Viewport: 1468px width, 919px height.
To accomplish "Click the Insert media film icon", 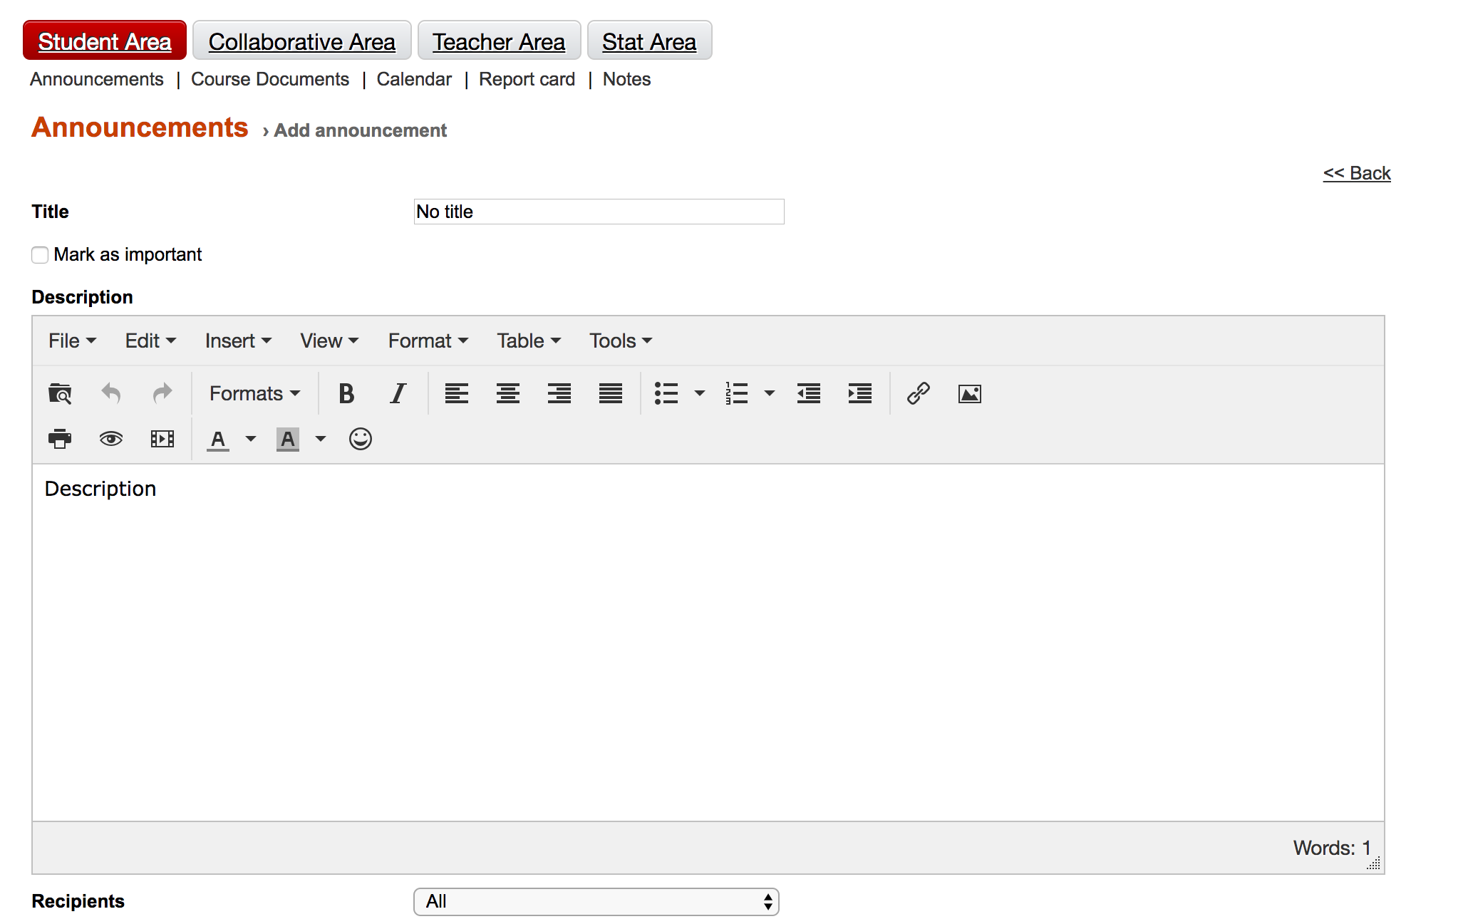I will point(162,439).
